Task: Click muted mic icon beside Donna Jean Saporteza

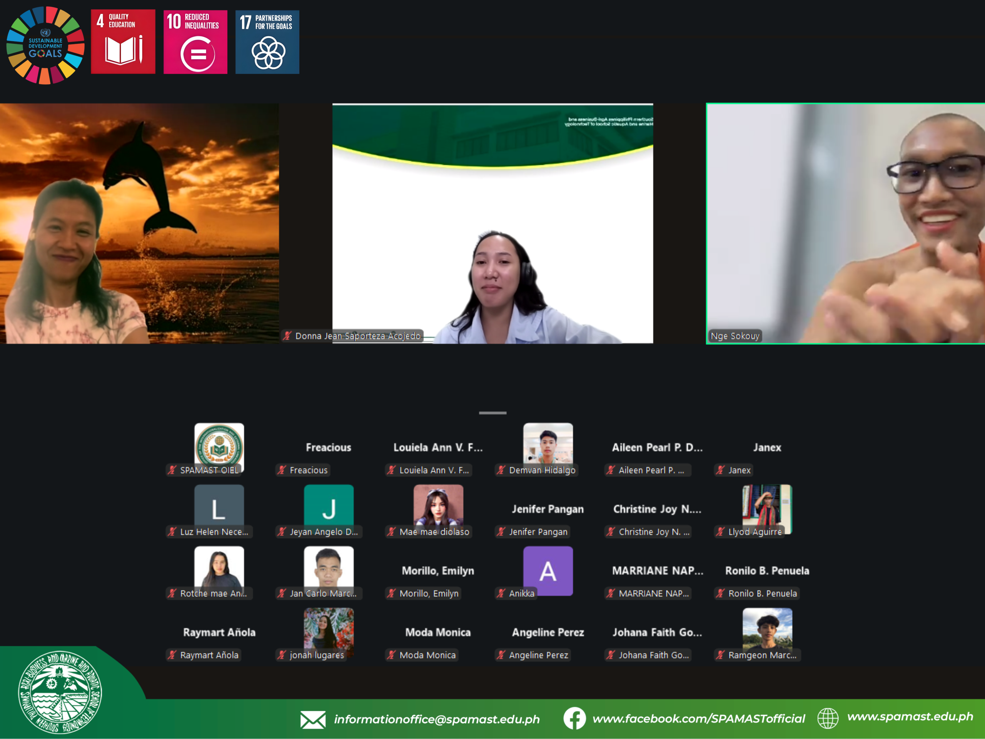Action: pyautogui.click(x=288, y=336)
